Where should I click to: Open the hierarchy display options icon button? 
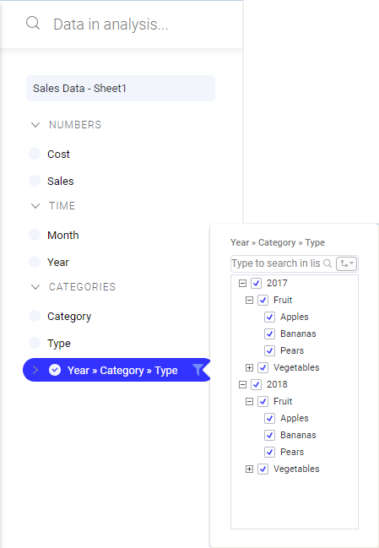coord(347,263)
